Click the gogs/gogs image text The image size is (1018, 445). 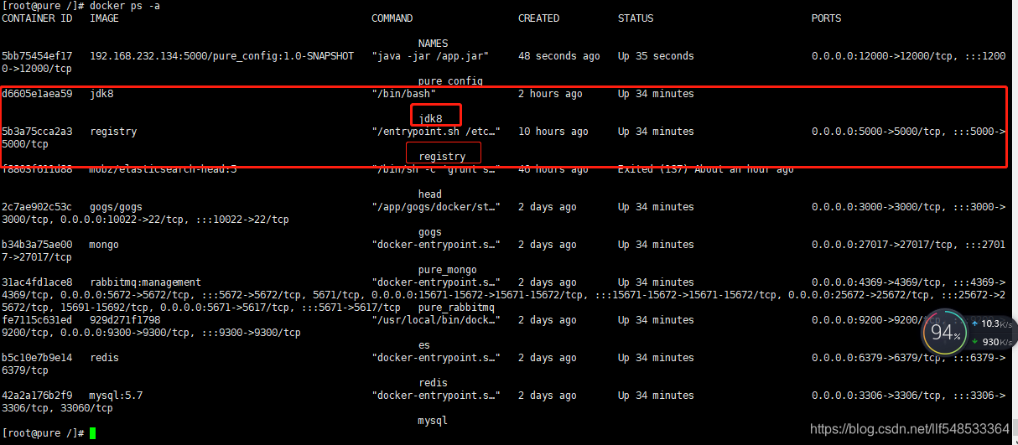116,207
